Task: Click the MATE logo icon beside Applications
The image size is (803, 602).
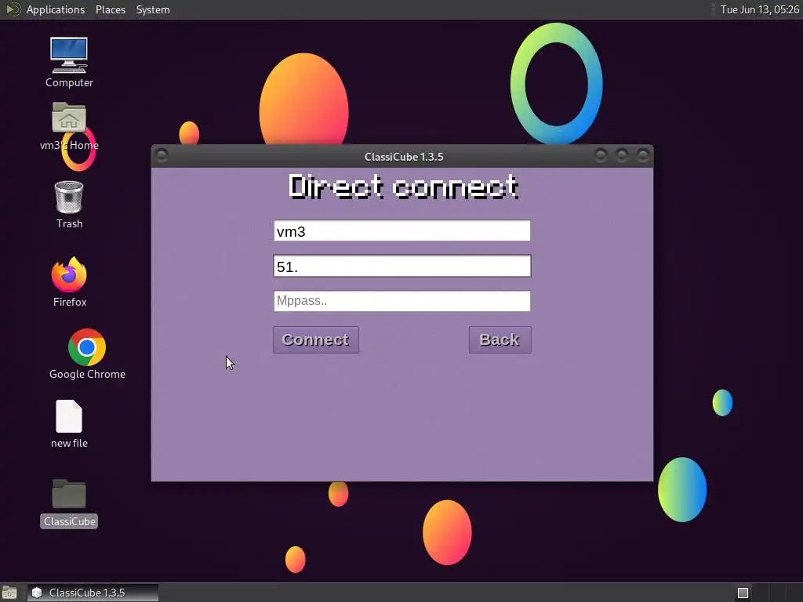Action: 13,9
